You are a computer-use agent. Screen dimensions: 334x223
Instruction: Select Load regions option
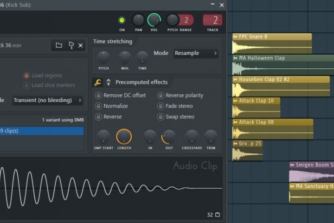(26, 75)
